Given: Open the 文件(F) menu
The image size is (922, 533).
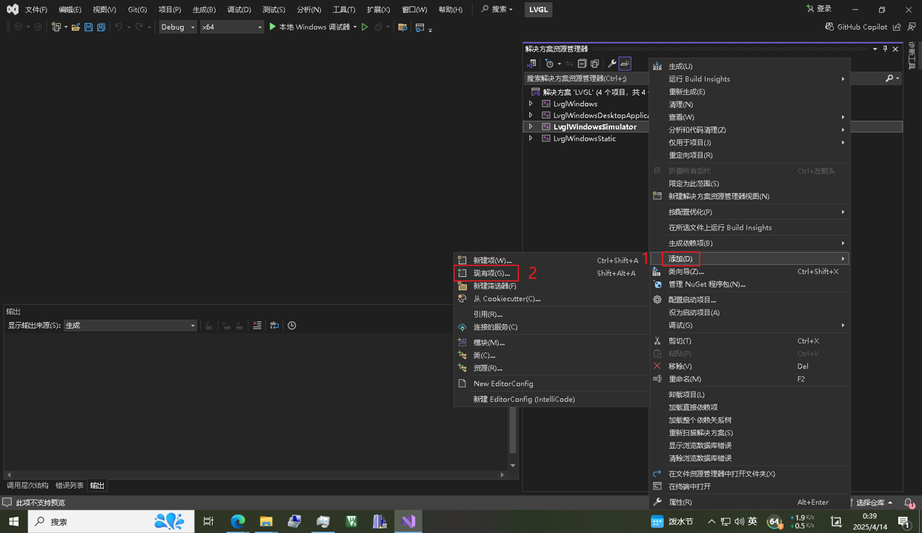Looking at the screenshot, I should 36,10.
